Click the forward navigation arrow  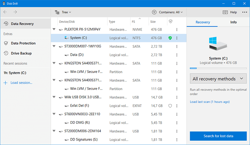[15, 12]
